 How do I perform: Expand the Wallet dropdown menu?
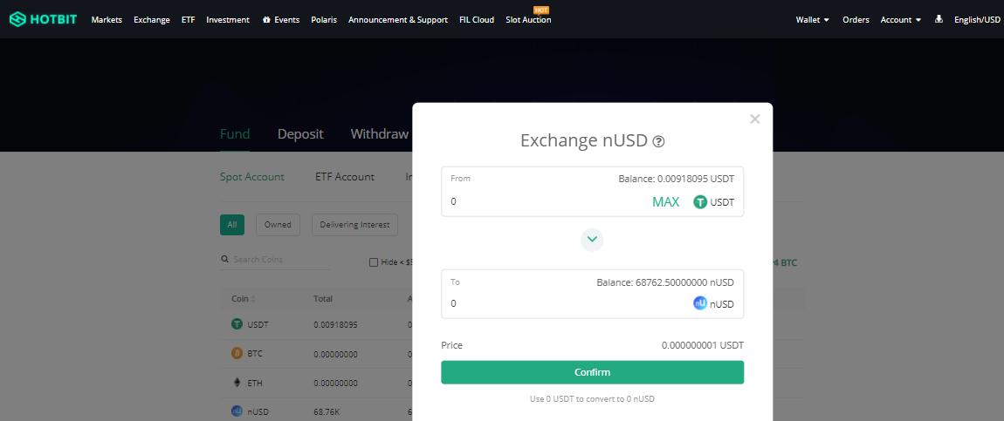point(813,20)
